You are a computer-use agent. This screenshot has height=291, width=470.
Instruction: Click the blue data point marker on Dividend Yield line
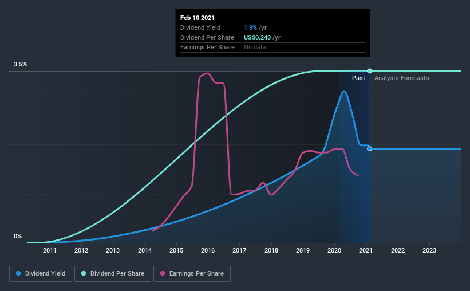pos(370,149)
